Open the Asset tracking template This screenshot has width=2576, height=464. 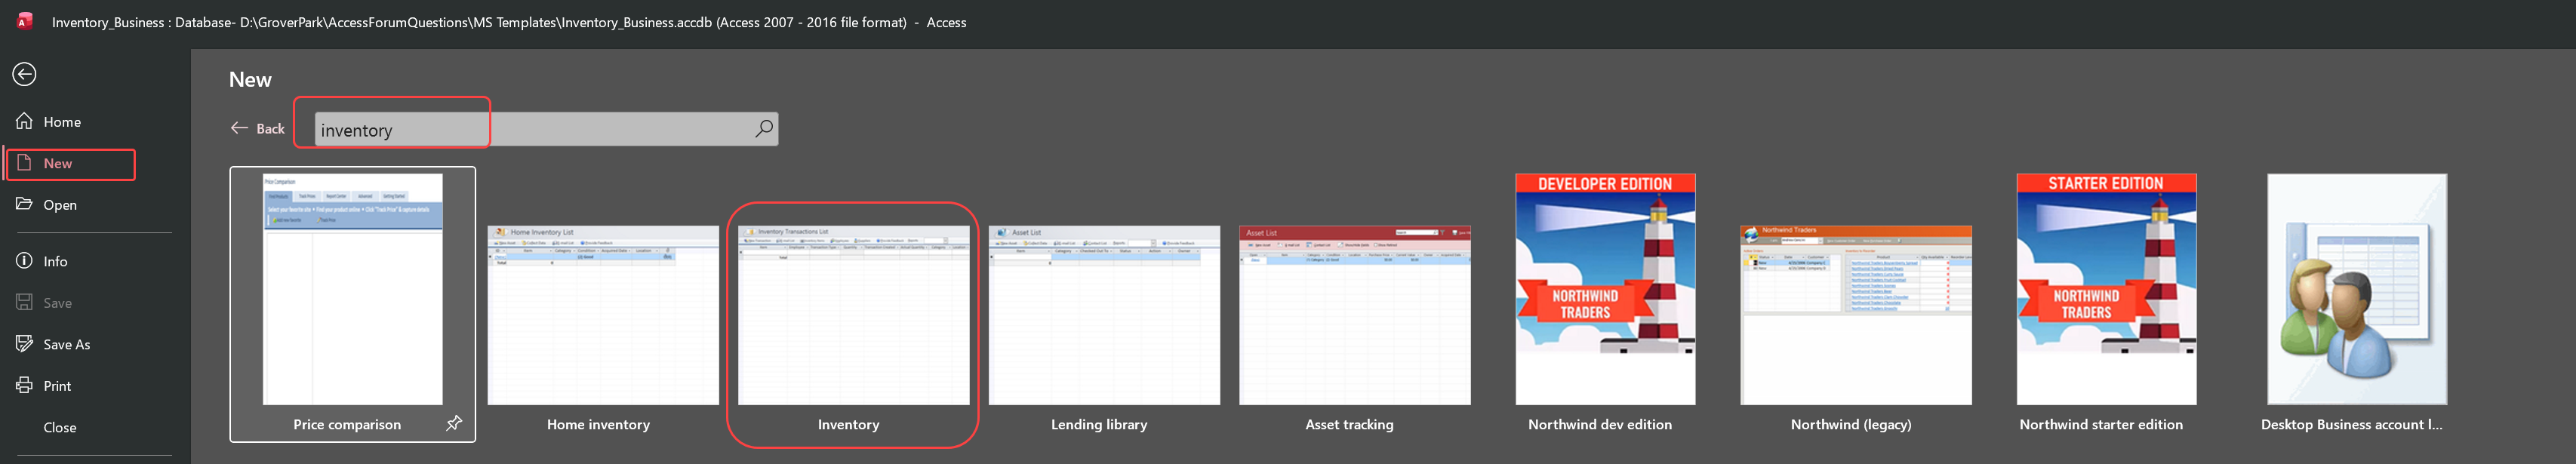pos(1355,315)
